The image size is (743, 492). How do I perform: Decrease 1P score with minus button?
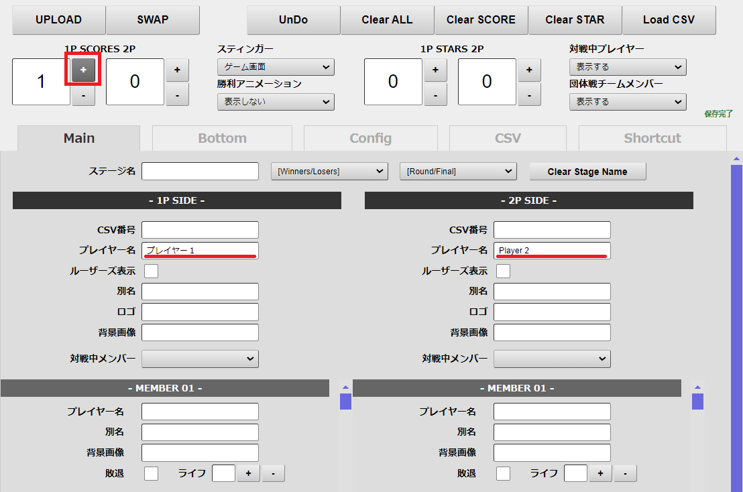click(x=83, y=95)
